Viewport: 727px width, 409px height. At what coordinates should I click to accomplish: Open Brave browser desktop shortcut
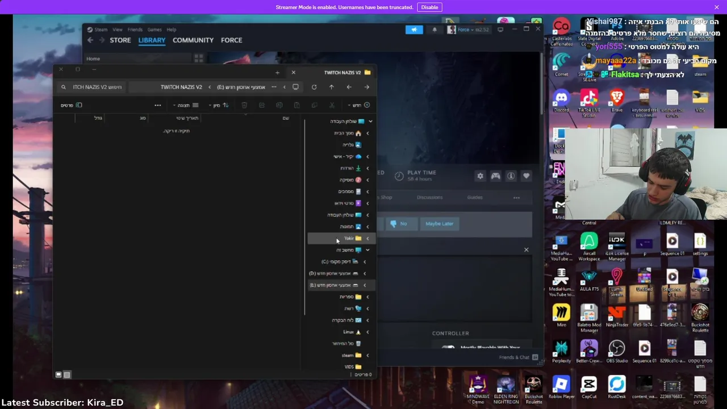point(616,101)
